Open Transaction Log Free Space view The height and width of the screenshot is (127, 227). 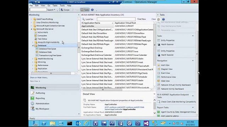click(x=50, y=55)
